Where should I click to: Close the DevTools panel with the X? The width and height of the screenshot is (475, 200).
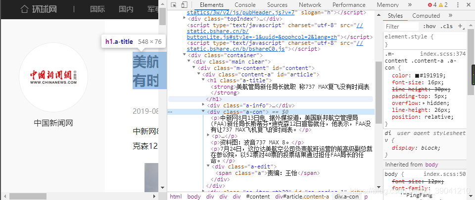(x=469, y=5)
